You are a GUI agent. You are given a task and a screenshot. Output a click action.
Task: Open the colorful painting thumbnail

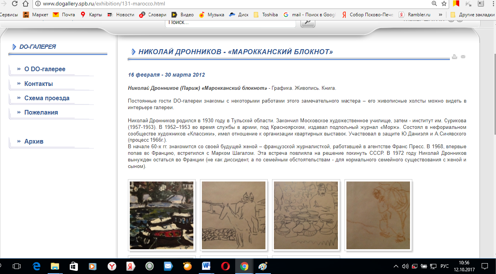(162, 215)
